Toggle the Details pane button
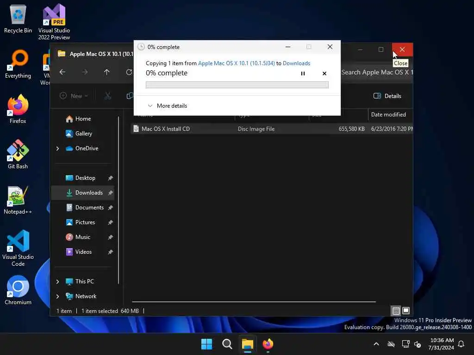Viewport: 474px width, 355px height. [387, 96]
